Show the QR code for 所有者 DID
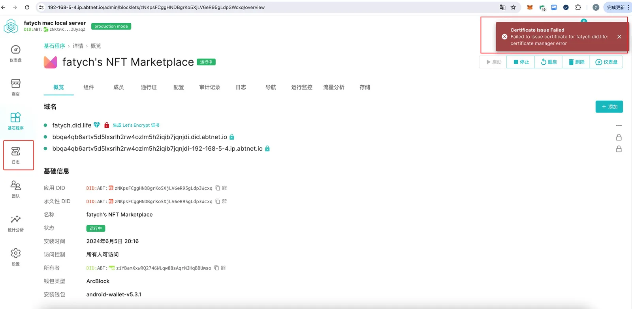 (x=223, y=268)
